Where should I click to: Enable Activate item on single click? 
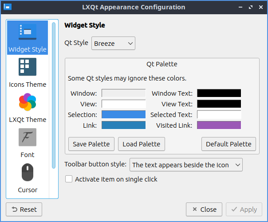69,179
